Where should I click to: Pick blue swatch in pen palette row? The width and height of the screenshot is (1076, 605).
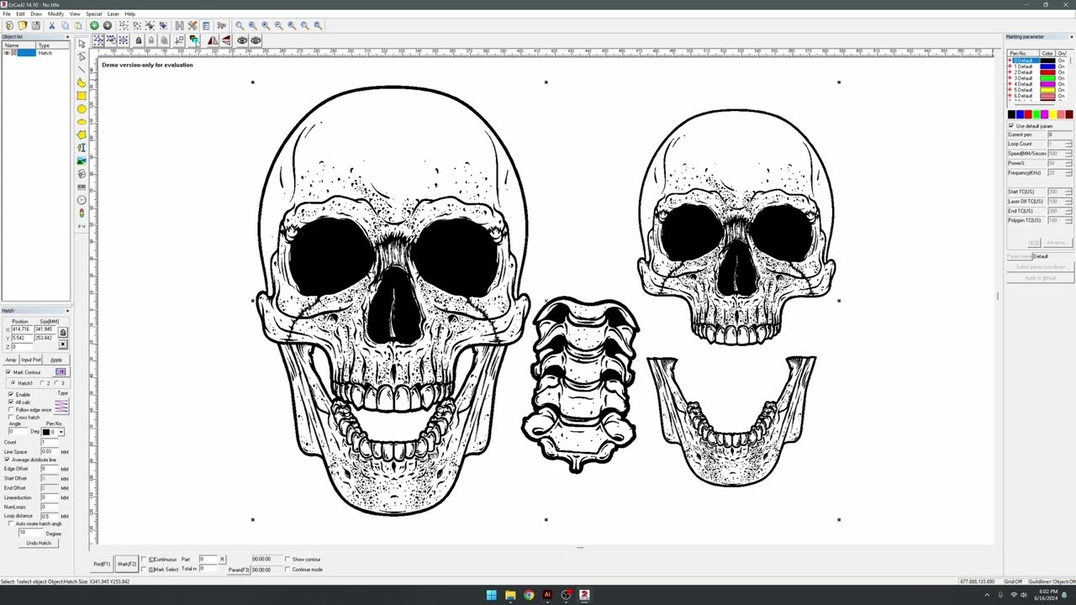coord(1020,114)
